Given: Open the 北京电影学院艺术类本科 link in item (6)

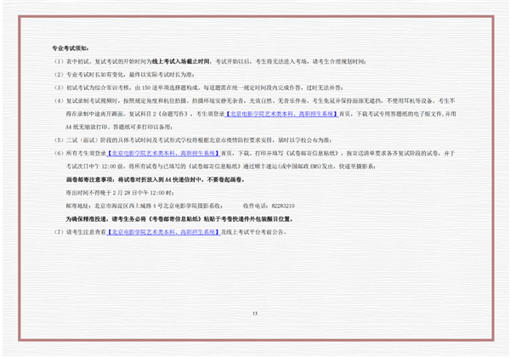Looking at the screenshot, I should [163, 153].
